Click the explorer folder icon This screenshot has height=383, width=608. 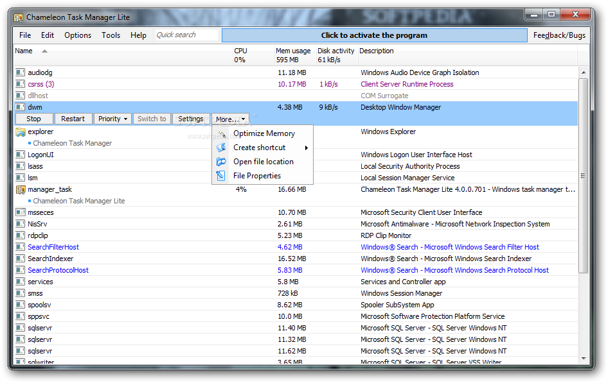click(x=20, y=132)
